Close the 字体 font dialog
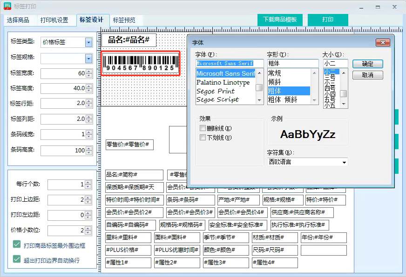Screen dimensions: 406x277 click(x=383, y=43)
